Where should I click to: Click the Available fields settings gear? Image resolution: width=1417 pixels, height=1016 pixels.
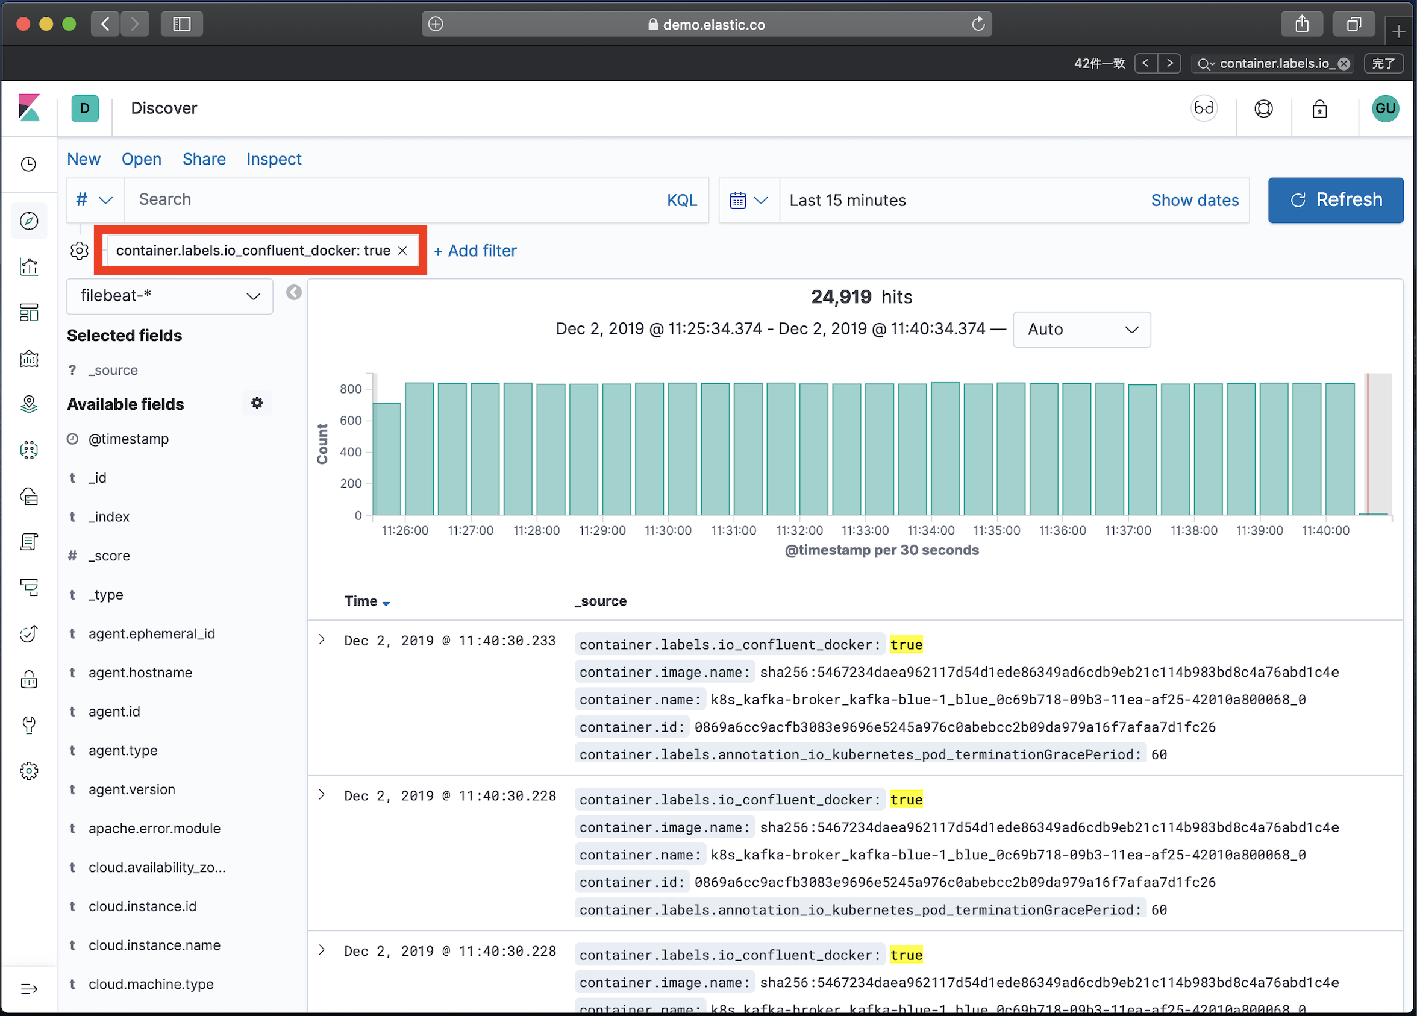click(257, 403)
